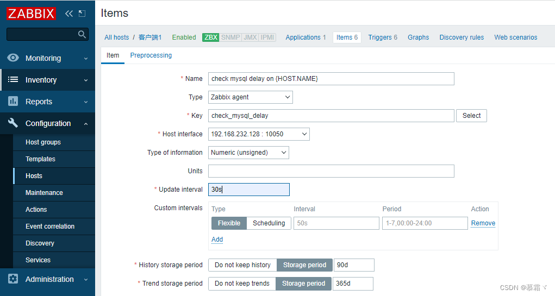
Task: Open Hosts in sidebar
Action: (x=34, y=176)
